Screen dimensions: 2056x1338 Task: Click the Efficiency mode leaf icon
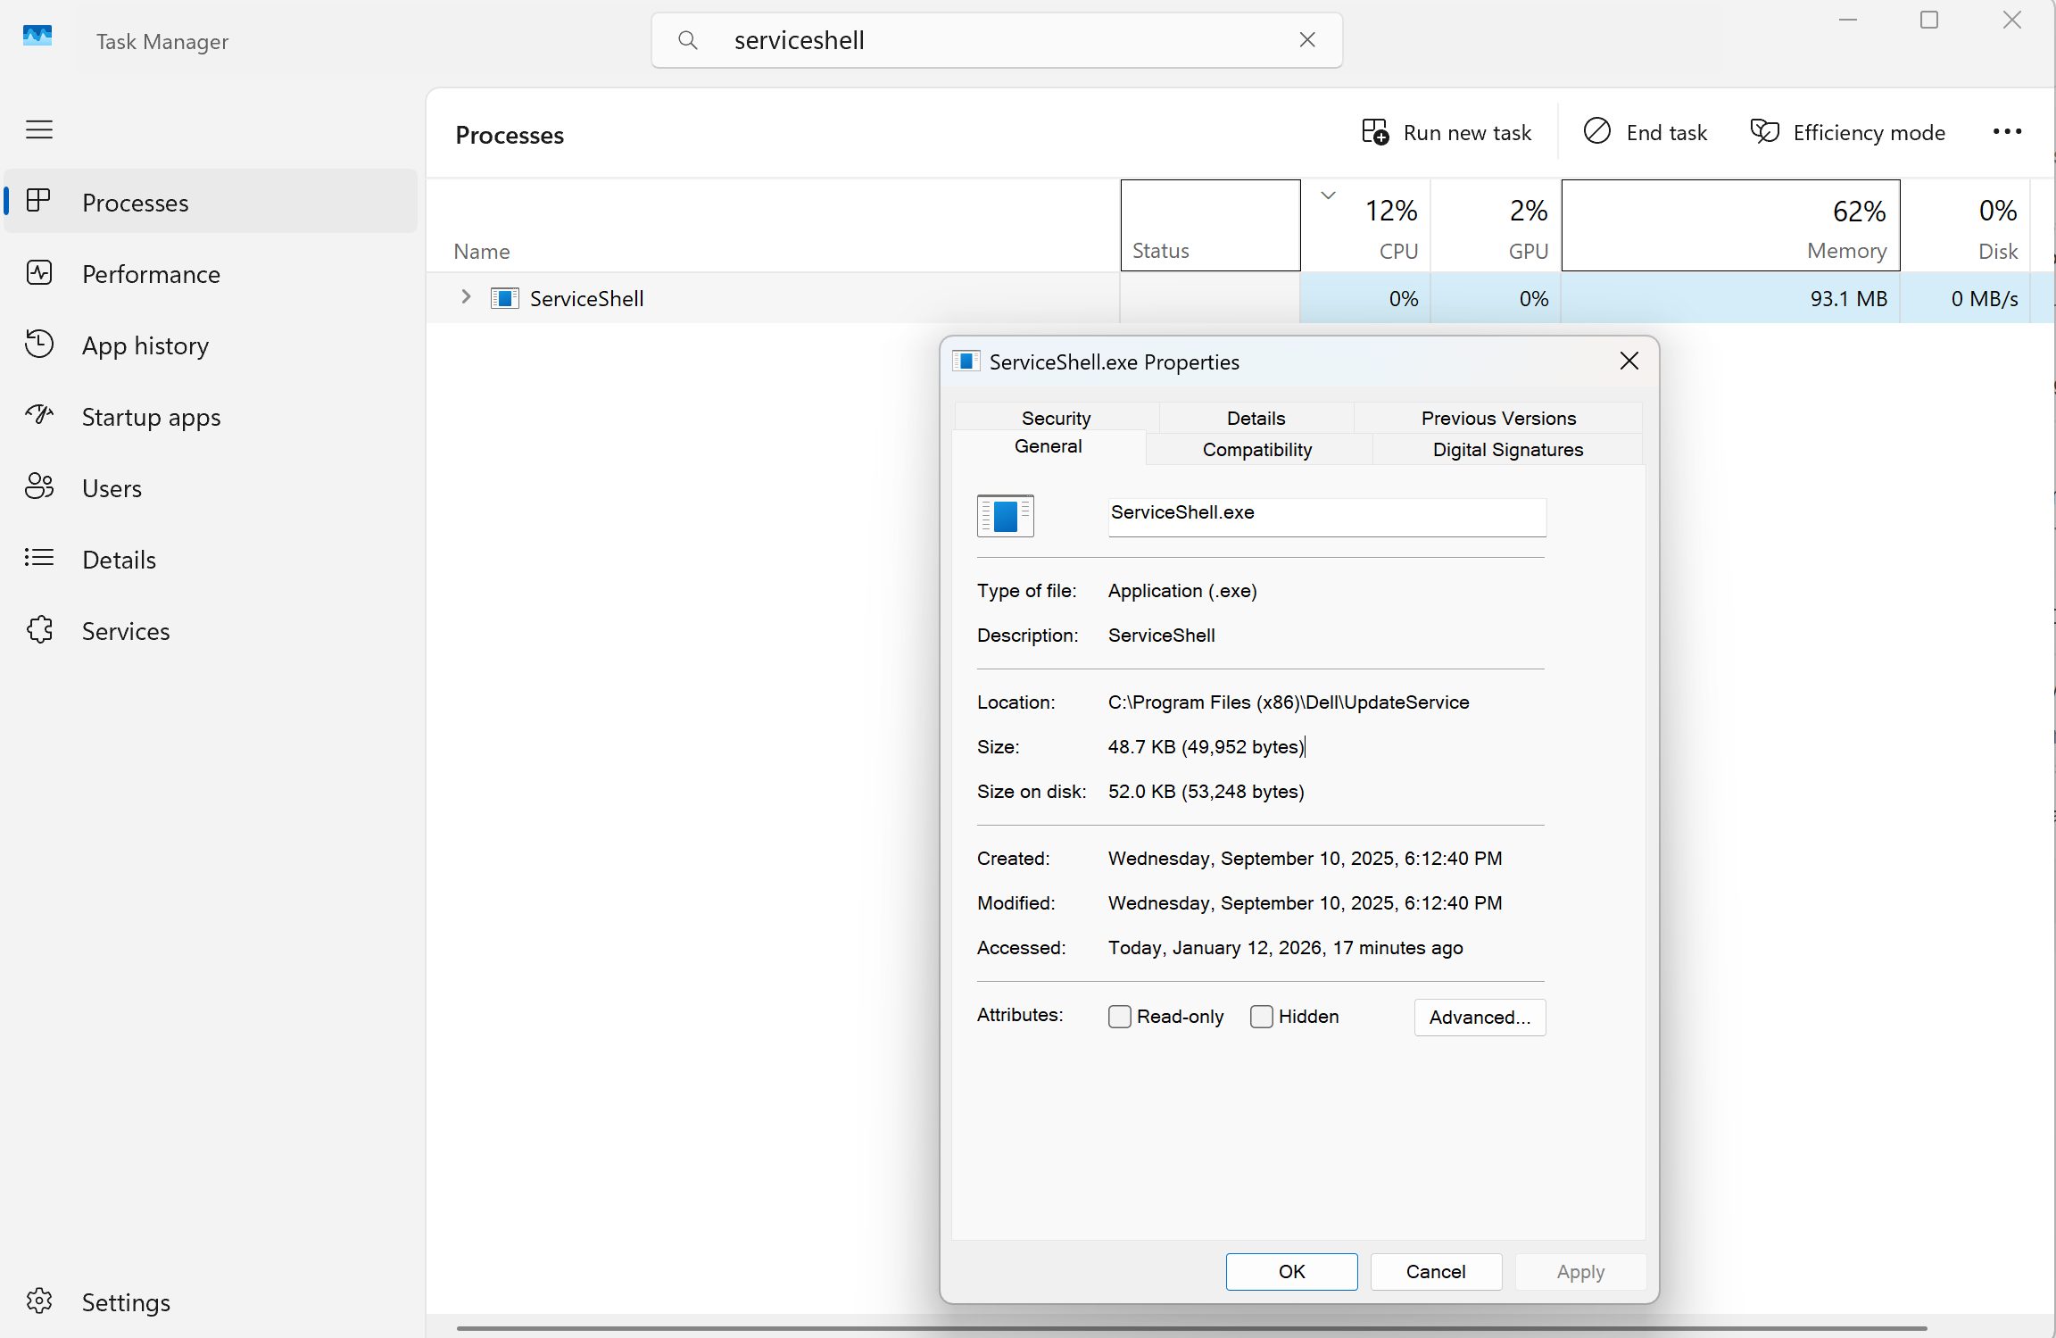[1764, 132]
